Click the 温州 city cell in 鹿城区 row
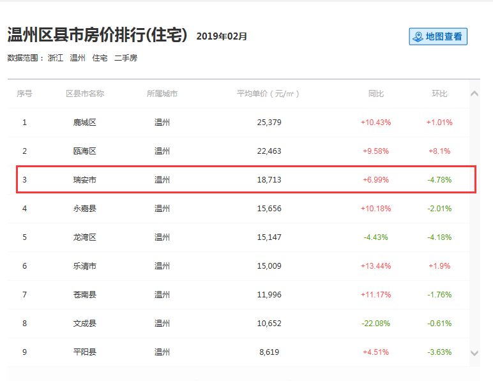 162,122
